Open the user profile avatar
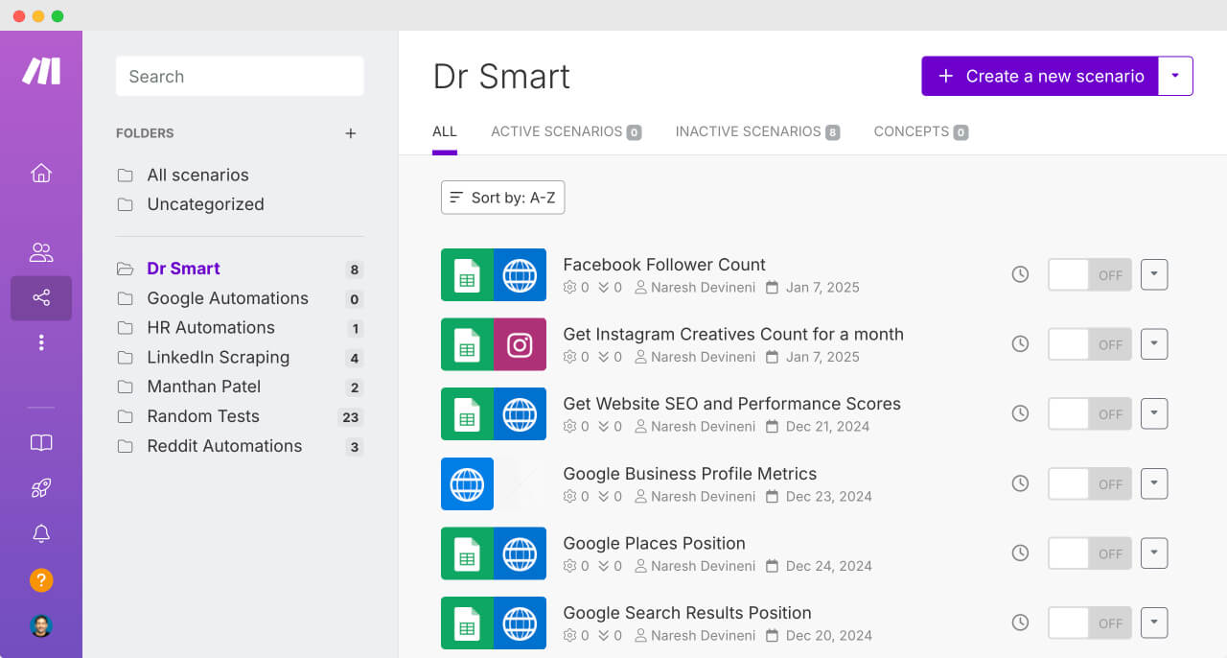1227x658 pixels. coord(41,625)
